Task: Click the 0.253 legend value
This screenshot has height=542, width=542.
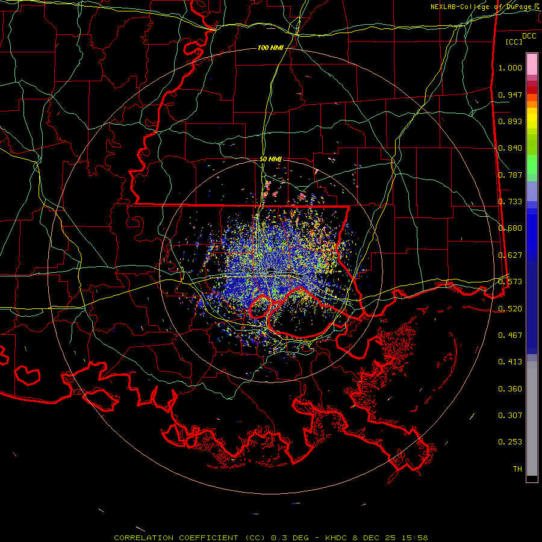Action: point(510,442)
